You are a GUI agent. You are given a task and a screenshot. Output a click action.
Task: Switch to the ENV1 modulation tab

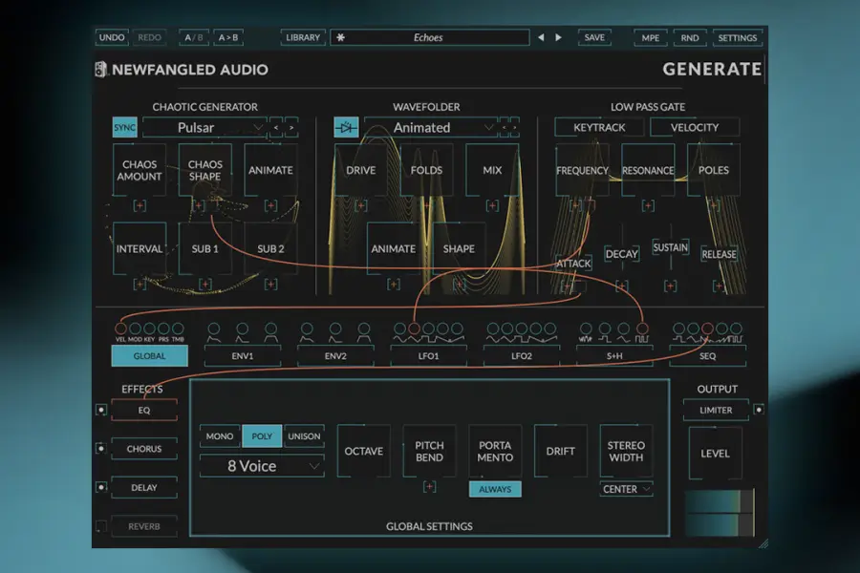tap(243, 356)
